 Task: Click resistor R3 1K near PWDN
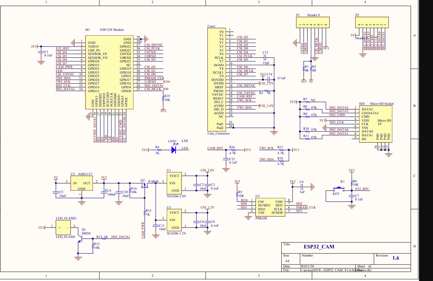[267, 91]
